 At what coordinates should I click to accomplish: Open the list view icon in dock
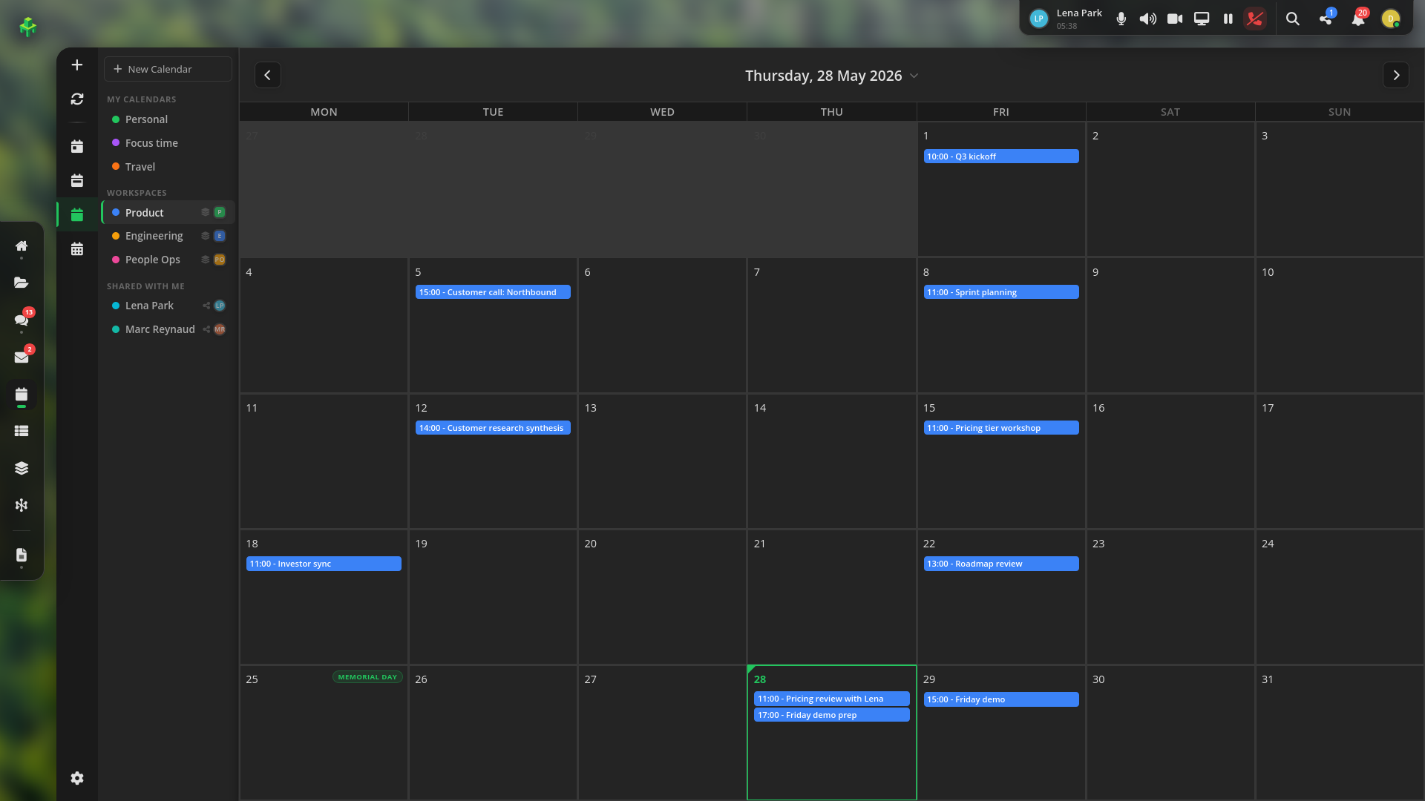click(22, 431)
